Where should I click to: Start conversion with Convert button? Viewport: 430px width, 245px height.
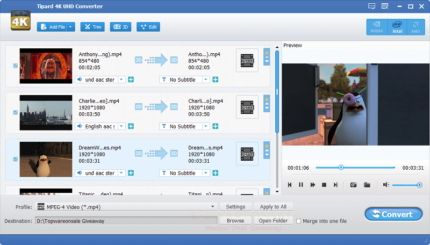click(393, 214)
